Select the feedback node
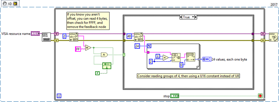 [x=107, y=66]
